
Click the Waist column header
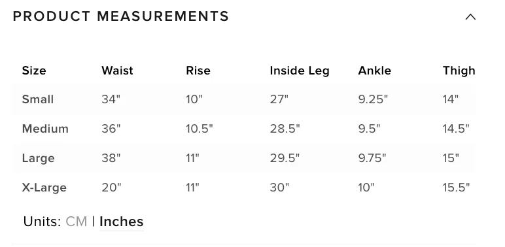point(117,71)
